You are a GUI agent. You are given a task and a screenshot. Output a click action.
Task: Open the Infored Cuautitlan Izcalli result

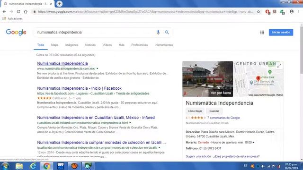click(96, 118)
